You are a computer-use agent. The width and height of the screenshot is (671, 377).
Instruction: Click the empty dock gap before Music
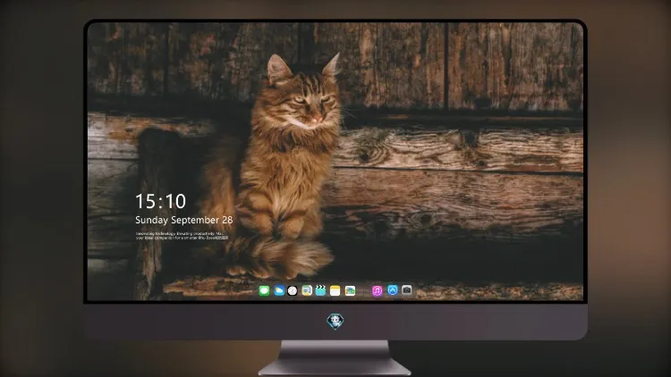364,291
